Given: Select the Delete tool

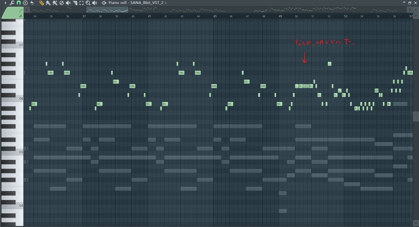Looking at the screenshot, I should 61,3.
